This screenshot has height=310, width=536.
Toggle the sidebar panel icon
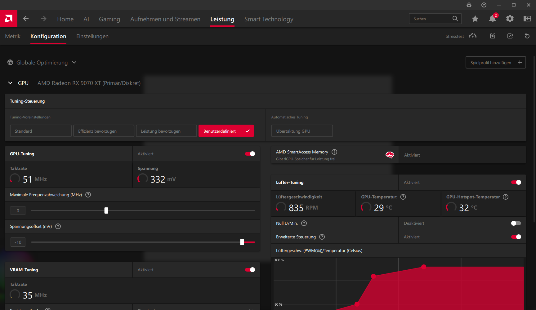point(527,19)
